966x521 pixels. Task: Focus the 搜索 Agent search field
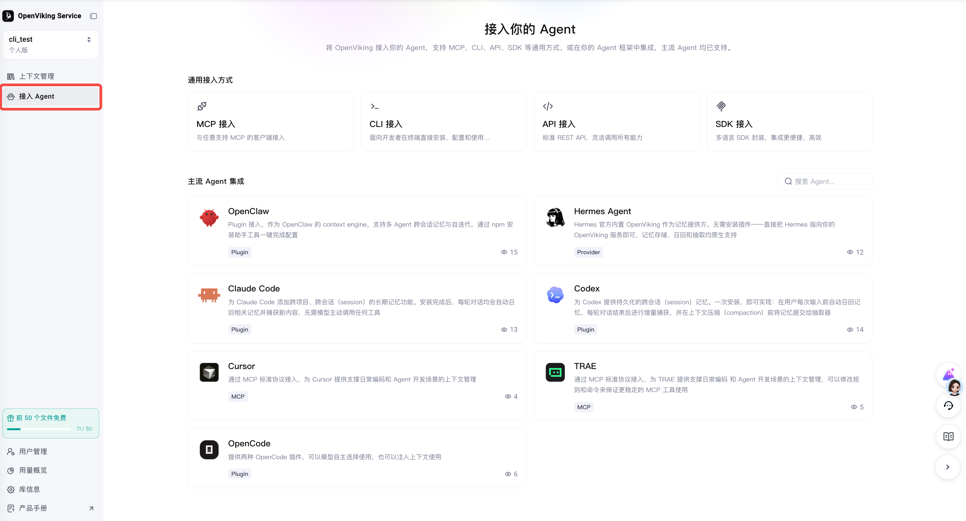825,182
